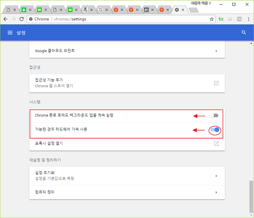The width and height of the screenshot is (254, 218).
Task: Open the Chrome three-dot menu
Action: coord(248,19)
